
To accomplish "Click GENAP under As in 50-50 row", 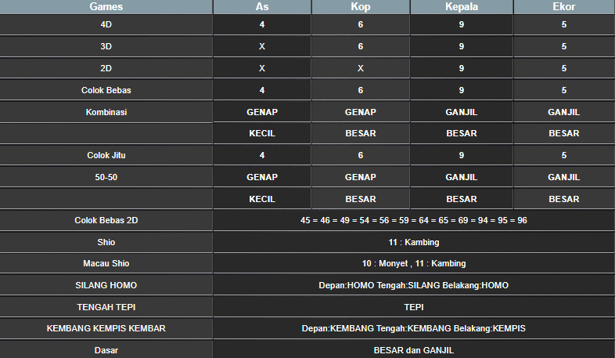I will (x=262, y=177).
